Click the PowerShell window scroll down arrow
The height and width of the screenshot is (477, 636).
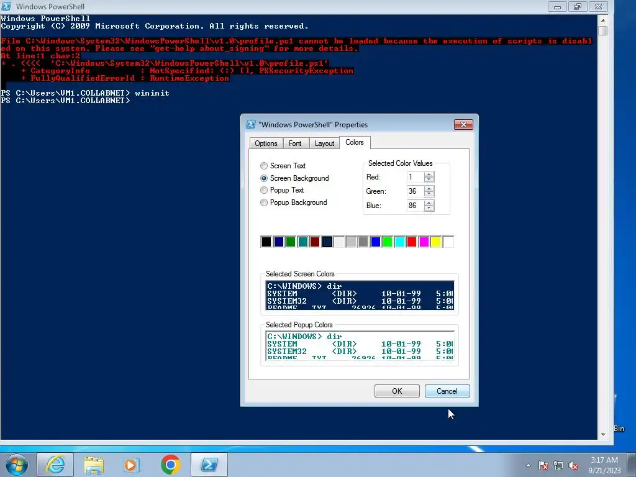point(602,434)
